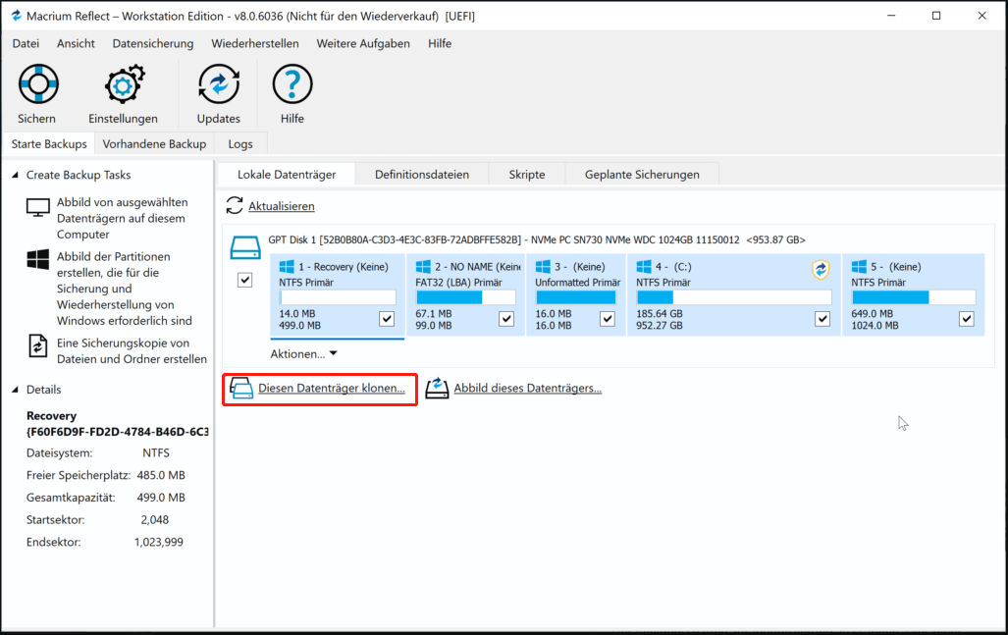Click the file backup document icon

click(x=38, y=345)
